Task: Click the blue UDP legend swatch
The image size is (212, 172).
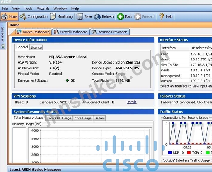Action: (170, 153)
